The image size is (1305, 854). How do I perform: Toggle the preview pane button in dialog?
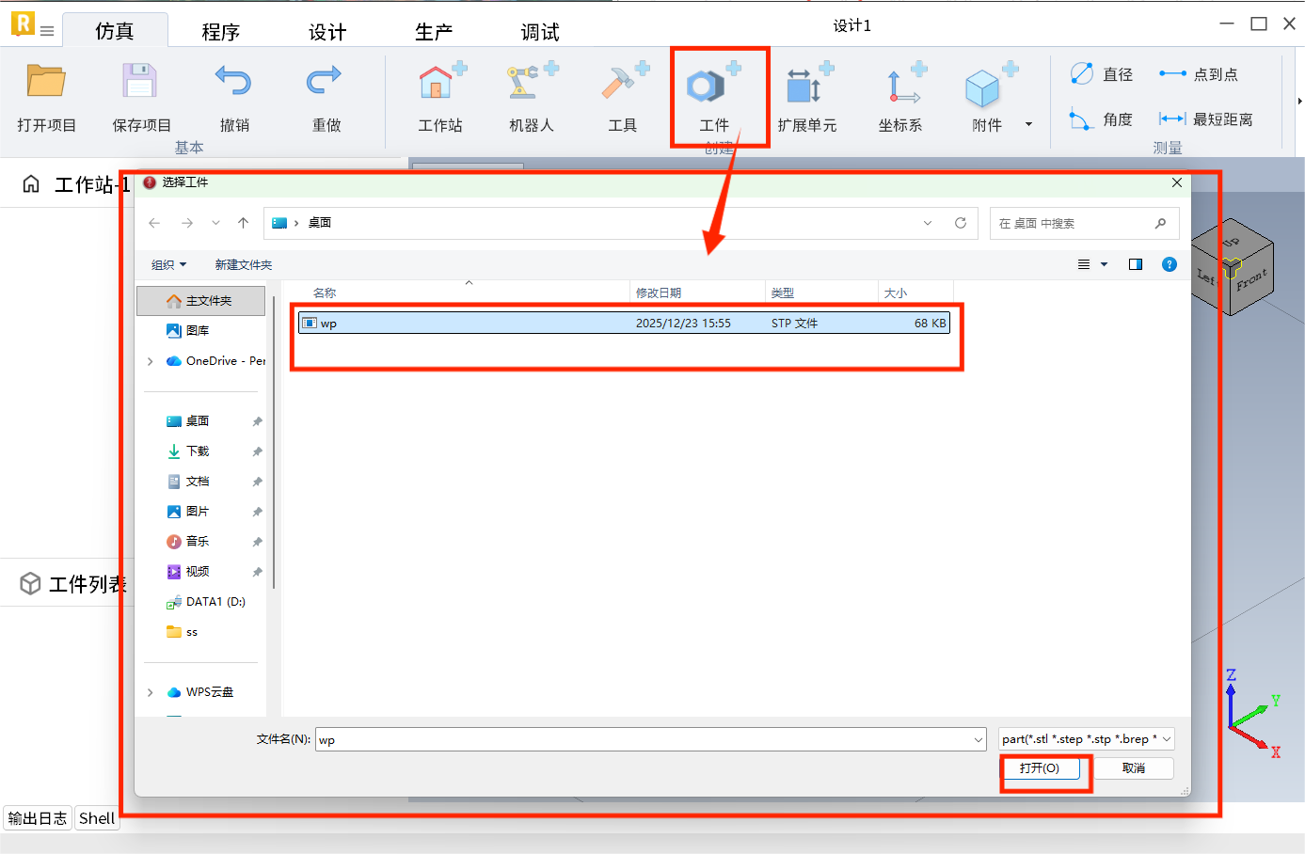coord(1136,264)
